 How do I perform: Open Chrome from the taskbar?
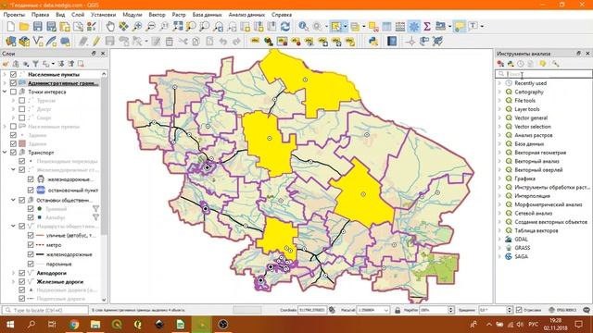pyautogui.click(x=74, y=325)
